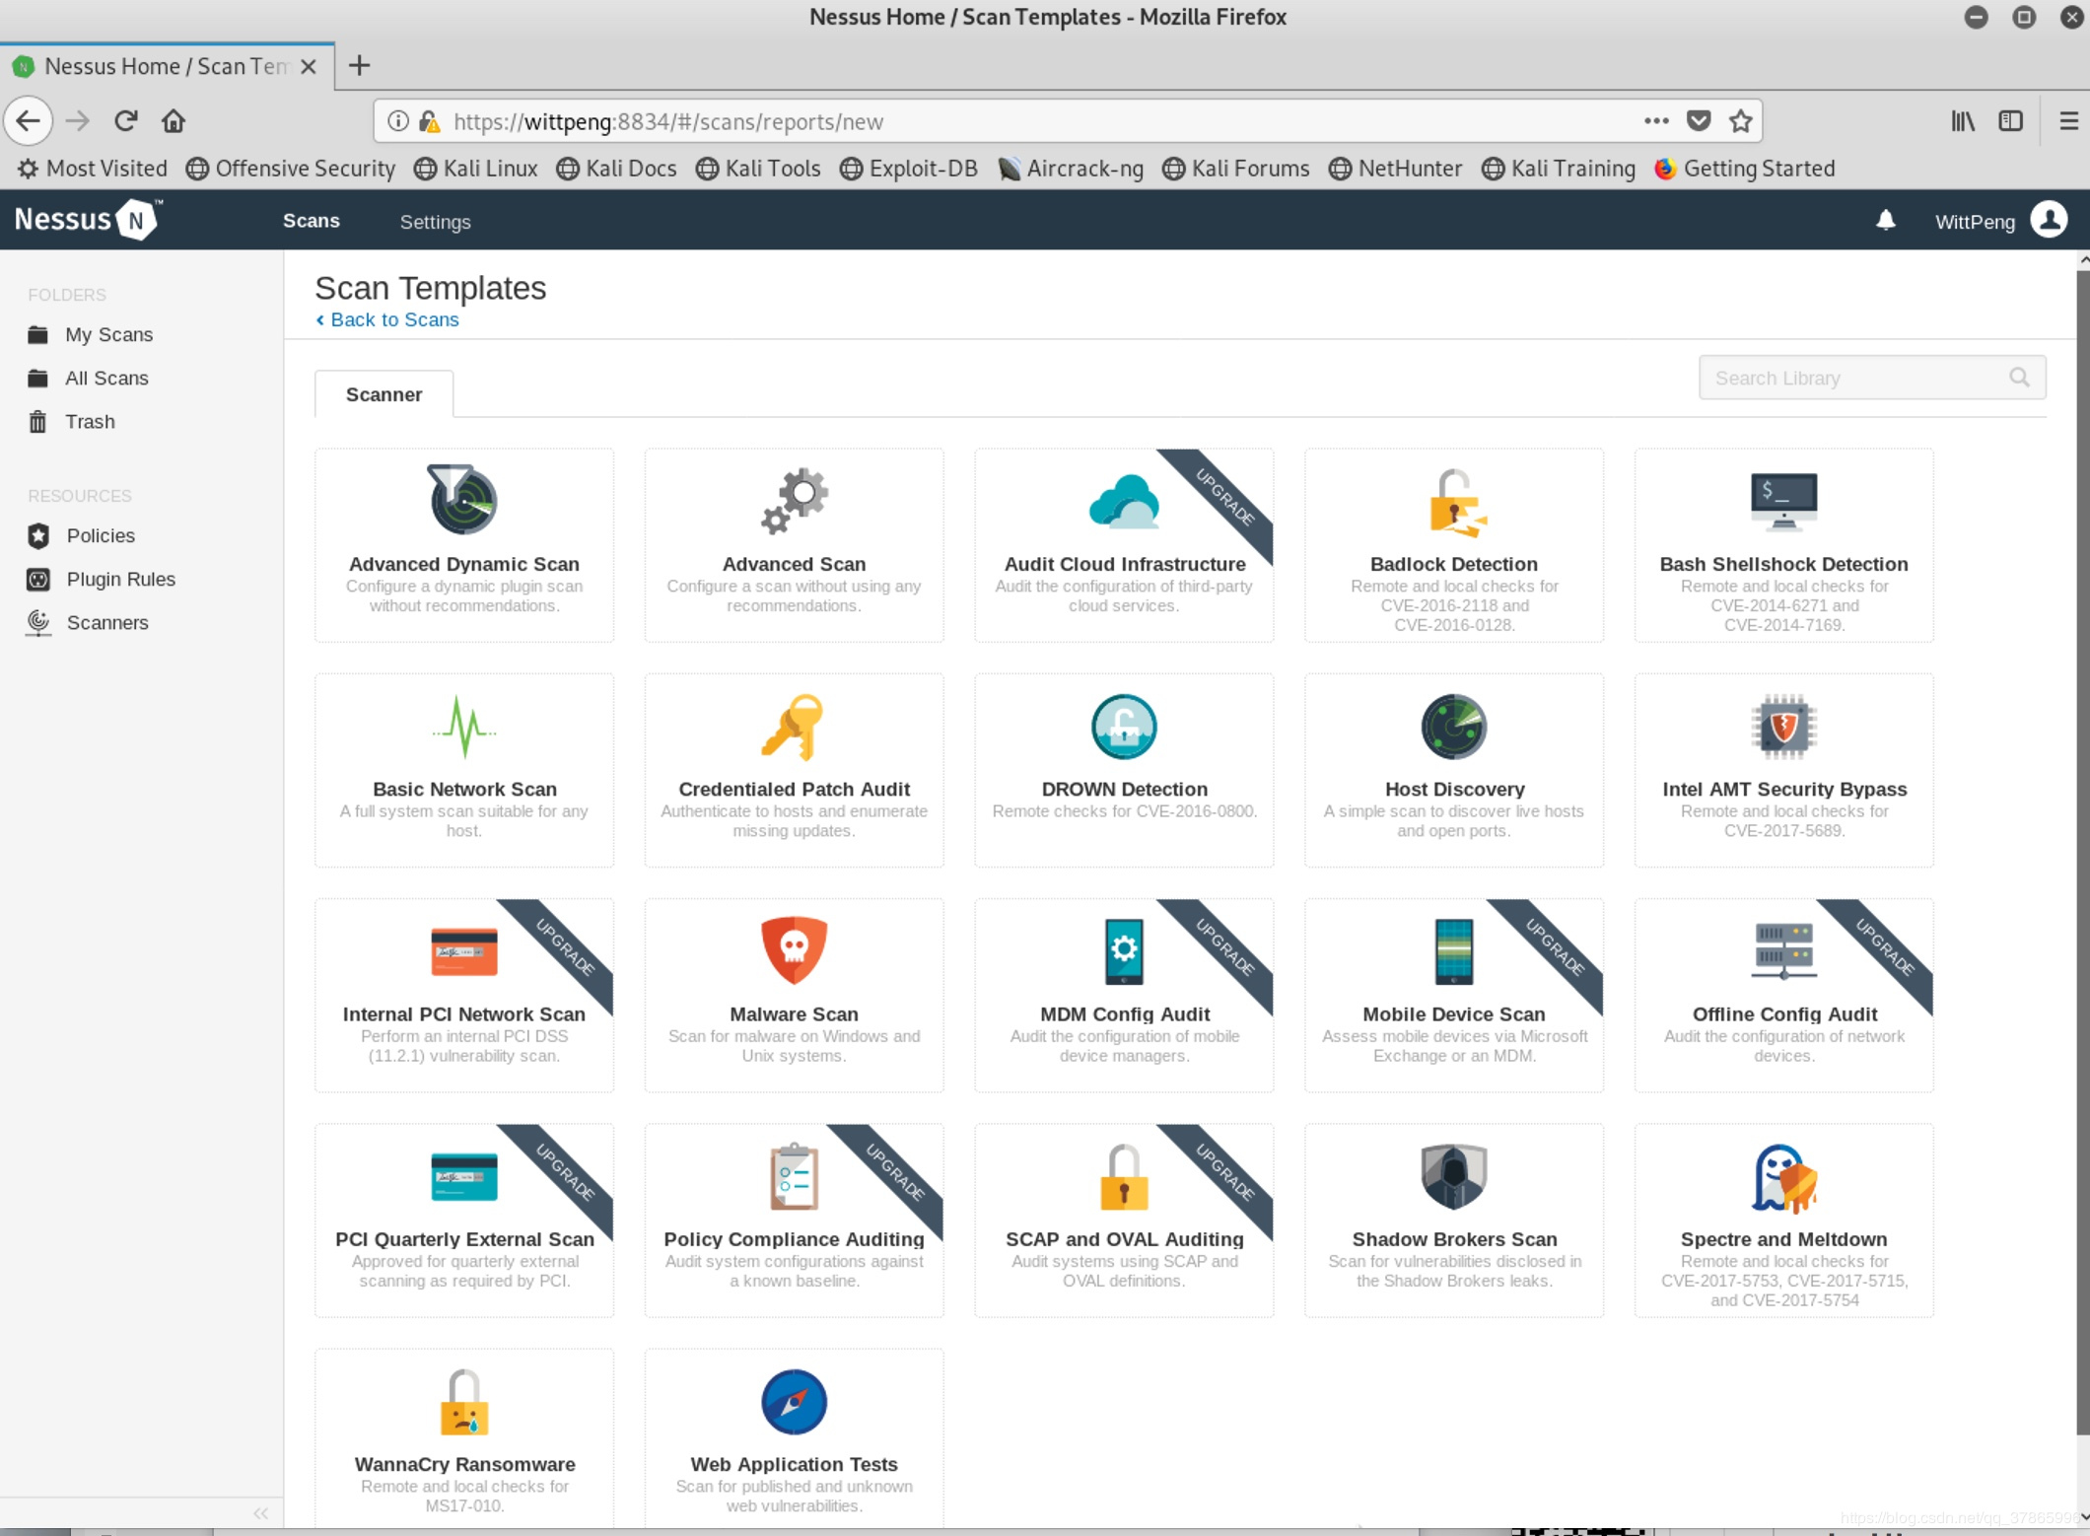
Task: Select the Credentialed Patch Audit keys icon
Action: tap(794, 727)
